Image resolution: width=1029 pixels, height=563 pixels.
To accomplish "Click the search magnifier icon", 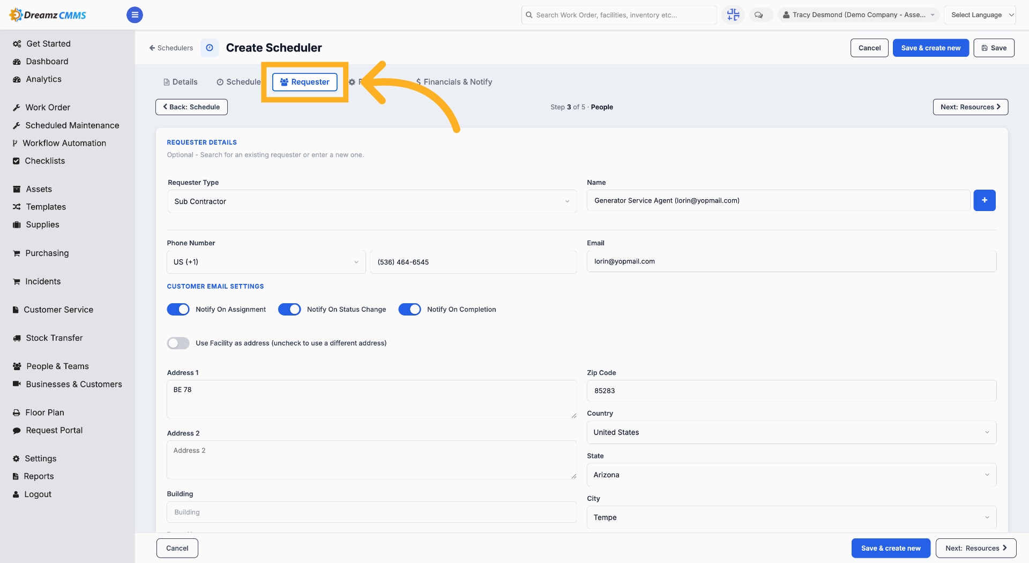I will pyautogui.click(x=529, y=15).
